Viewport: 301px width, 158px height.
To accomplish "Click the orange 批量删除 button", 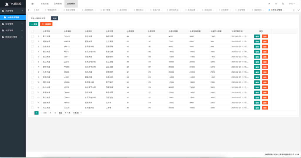I will 46,24.
